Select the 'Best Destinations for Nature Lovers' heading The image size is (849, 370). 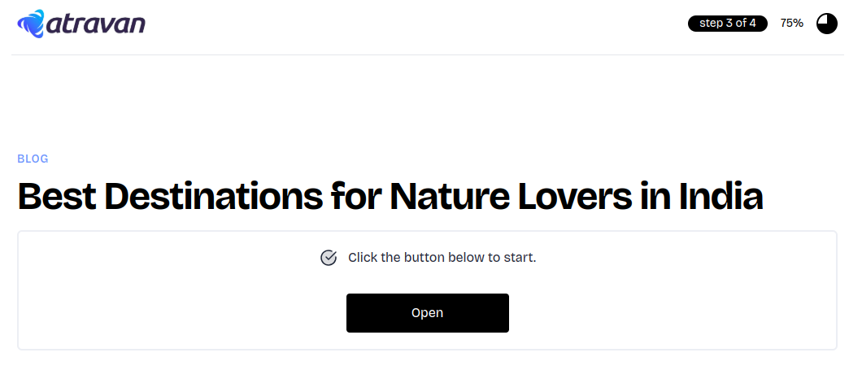pos(390,195)
